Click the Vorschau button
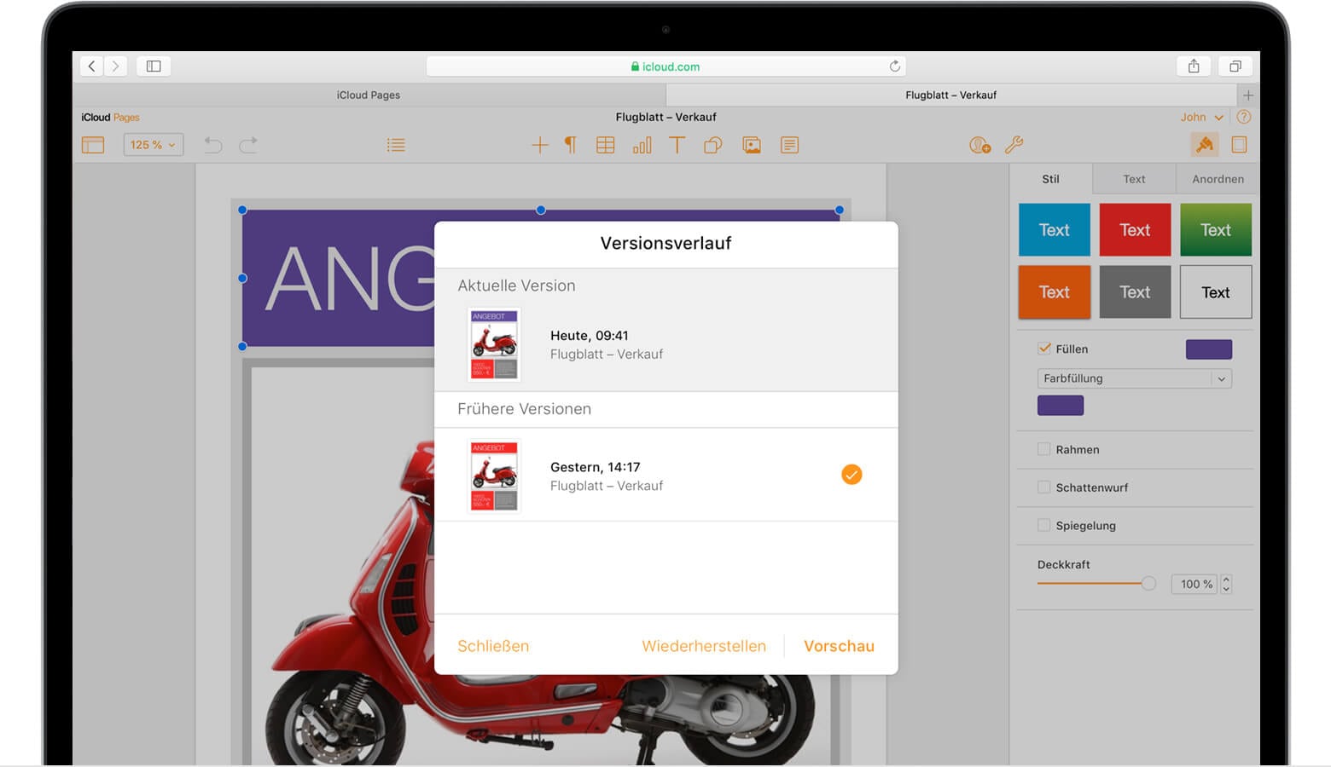Screen dimensions: 1331x767 click(839, 646)
